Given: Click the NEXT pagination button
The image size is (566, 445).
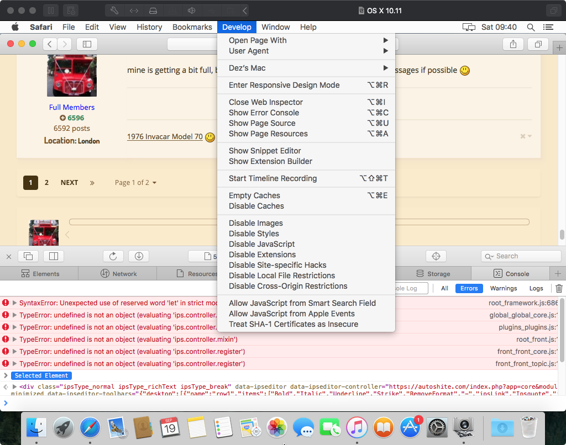Looking at the screenshot, I should tap(69, 182).
